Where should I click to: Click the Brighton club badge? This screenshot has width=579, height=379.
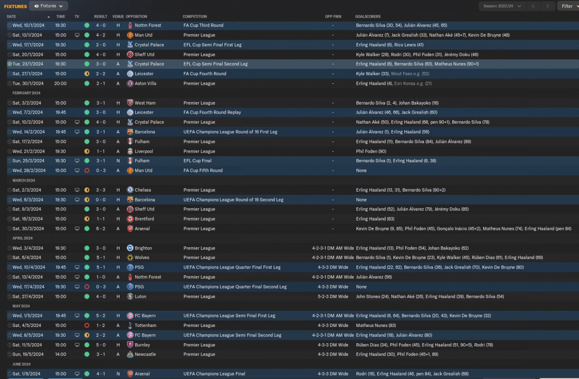(130, 248)
